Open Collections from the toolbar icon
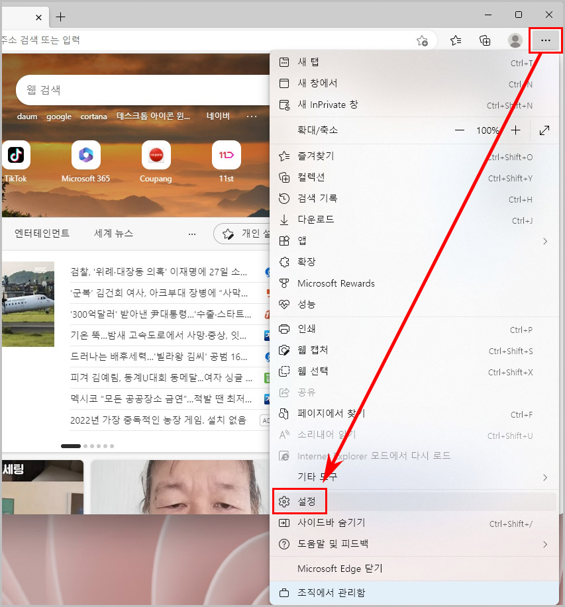Viewport: 565px width, 607px height. pos(485,40)
